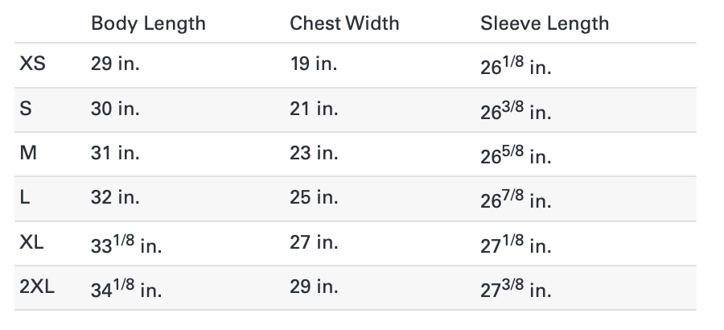The width and height of the screenshot is (724, 330).
Task: Select the XL size row label
Action: (x=31, y=242)
